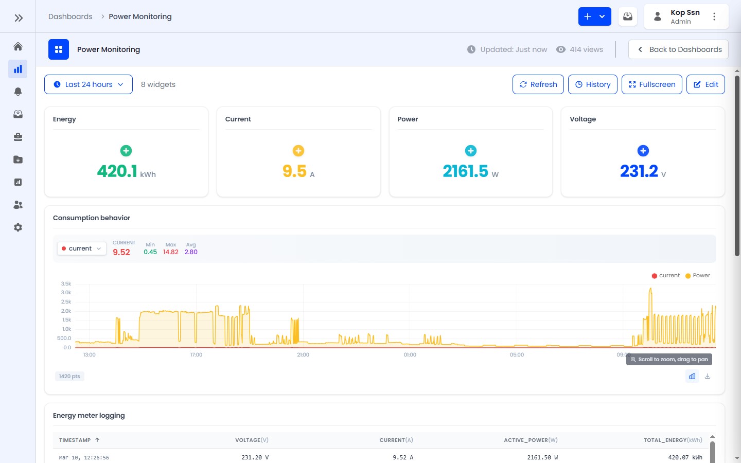Open the users icon in sidebar

click(18, 205)
